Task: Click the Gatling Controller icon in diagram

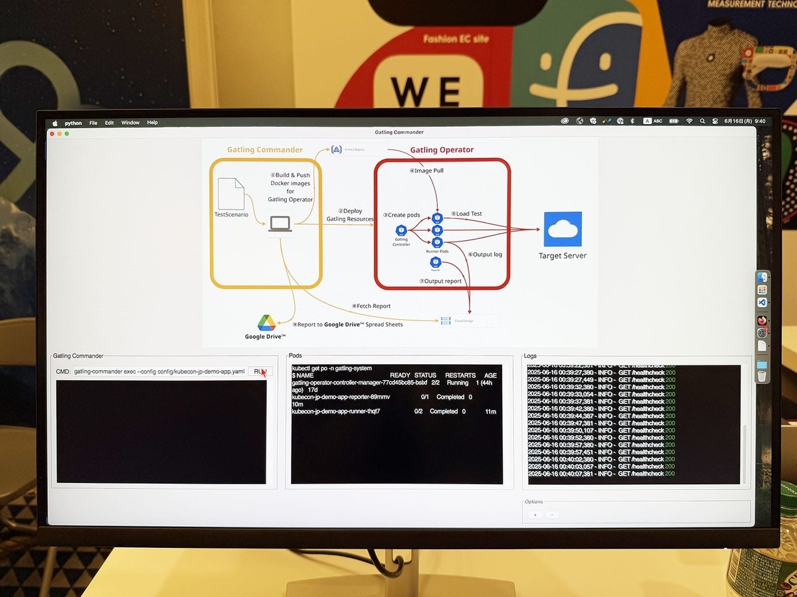Action: point(401,230)
